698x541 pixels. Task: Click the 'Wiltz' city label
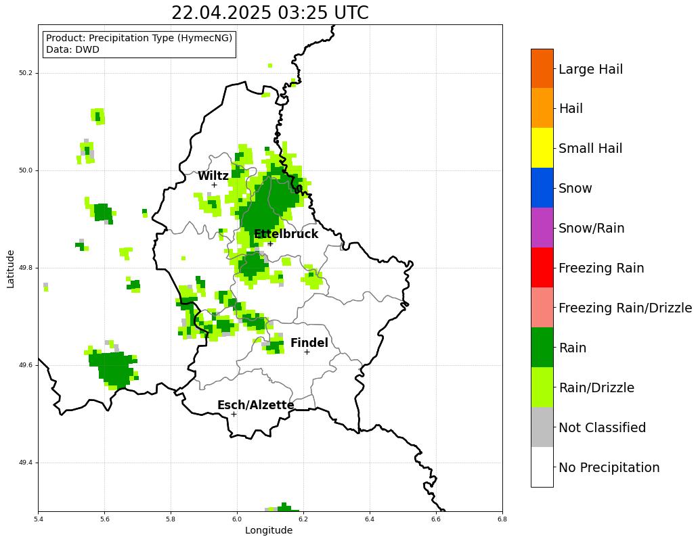pyautogui.click(x=213, y=176)
